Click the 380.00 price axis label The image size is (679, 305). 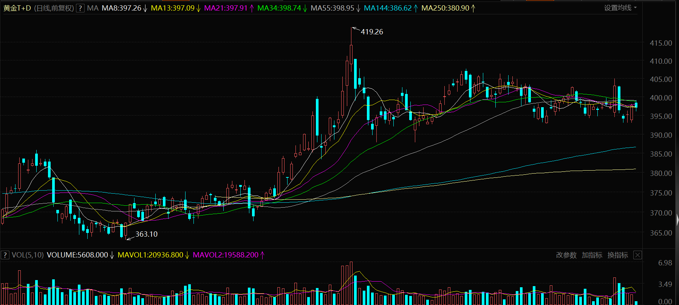pyautogui.click(x=661, y=173)
